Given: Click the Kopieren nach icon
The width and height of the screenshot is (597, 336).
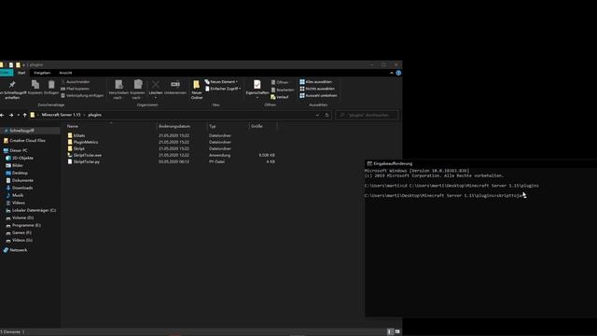Looking at the screenshot, I should [x=138, y=85].
